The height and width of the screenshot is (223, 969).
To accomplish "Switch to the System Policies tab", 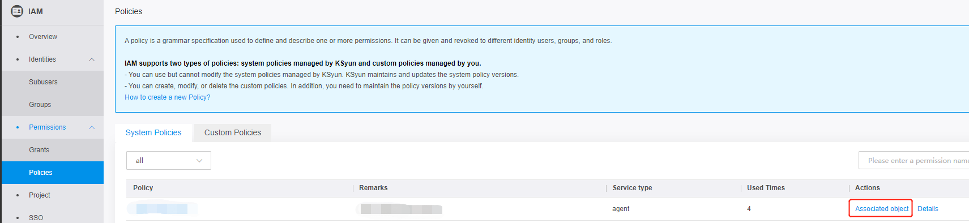I will click(153, 132).
